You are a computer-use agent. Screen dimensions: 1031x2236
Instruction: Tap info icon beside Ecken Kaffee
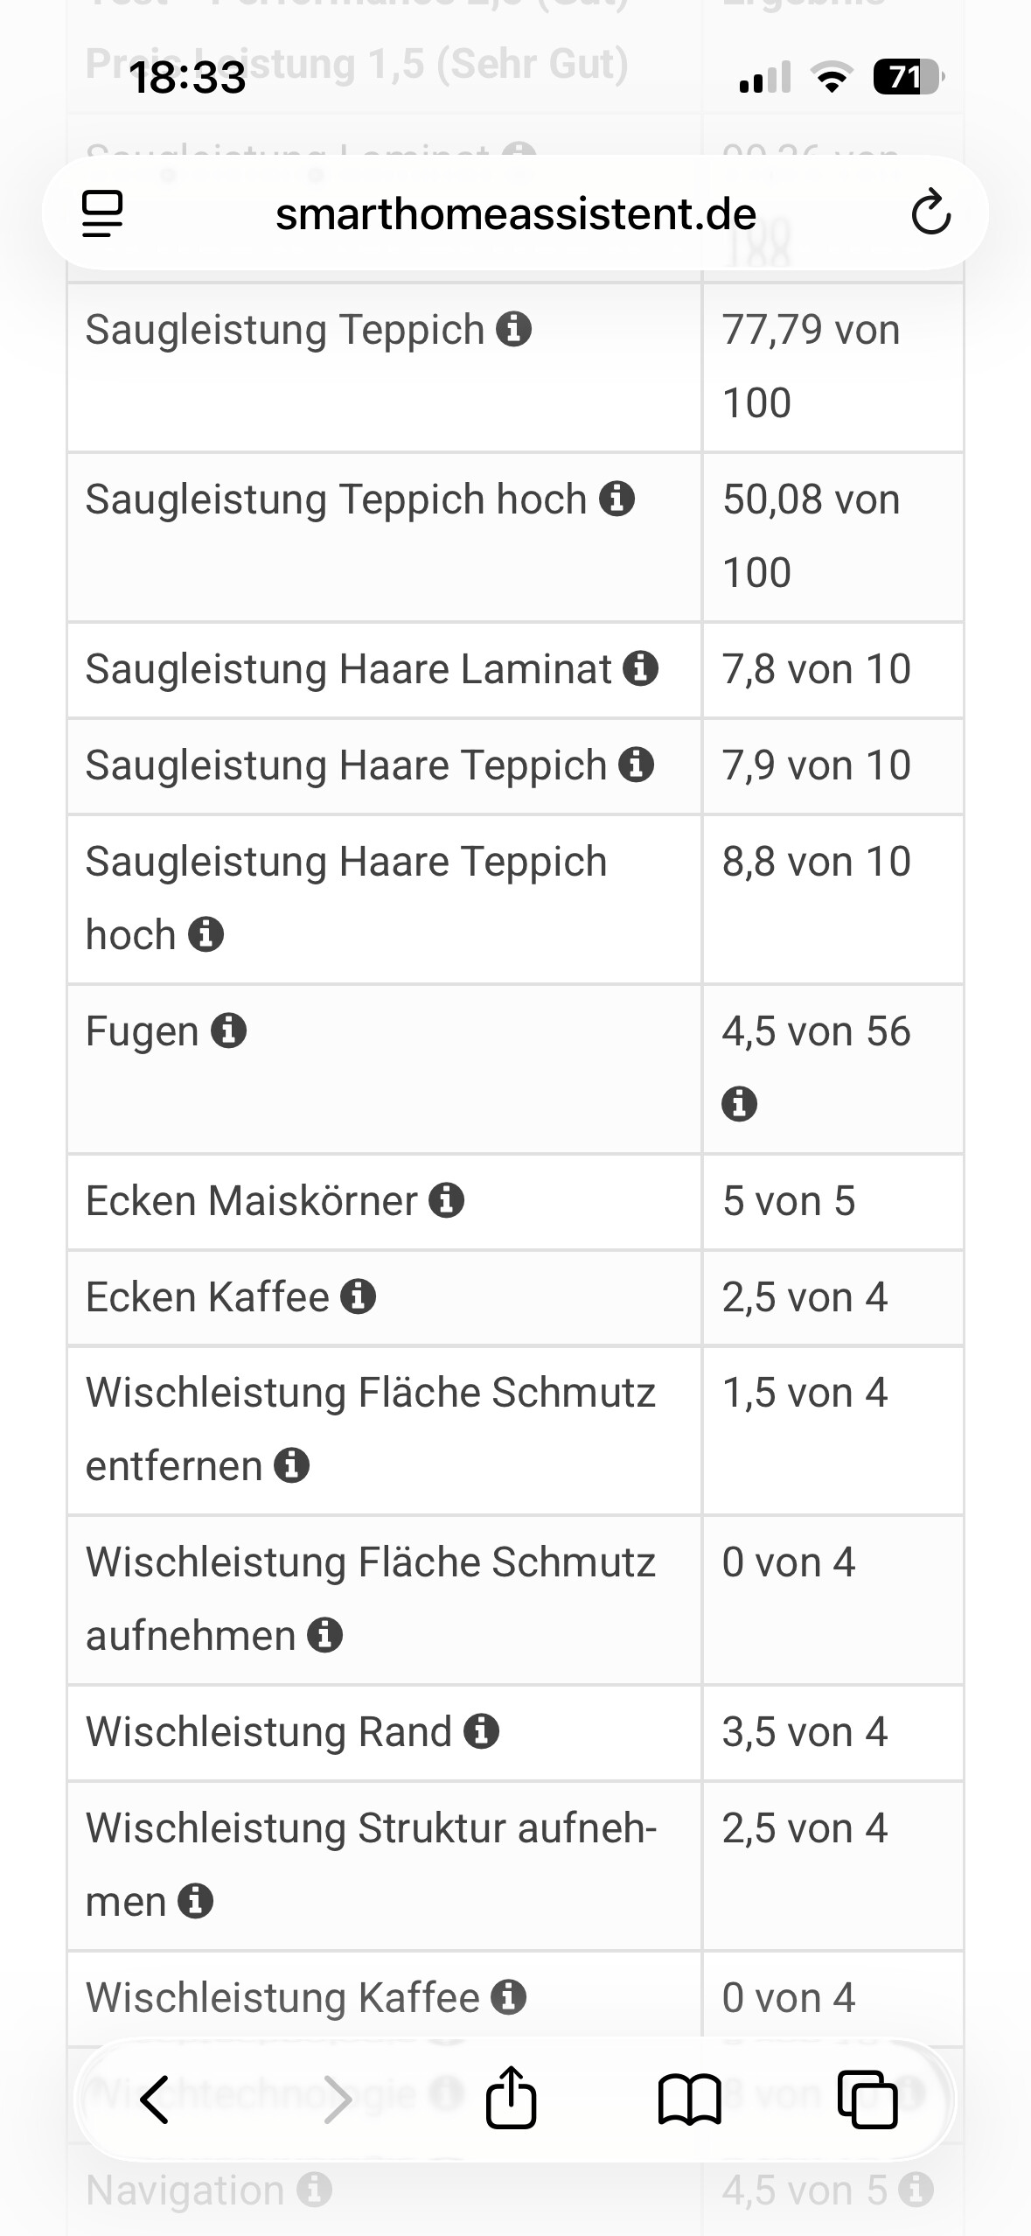point(359,1297)
